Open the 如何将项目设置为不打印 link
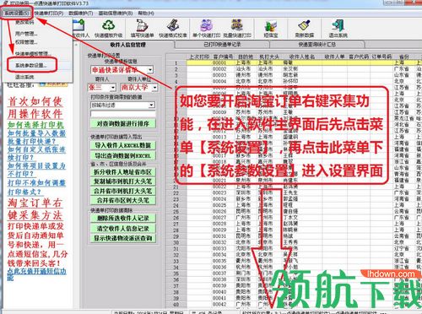This screenshot has width=422, height=314. point(36,170)
